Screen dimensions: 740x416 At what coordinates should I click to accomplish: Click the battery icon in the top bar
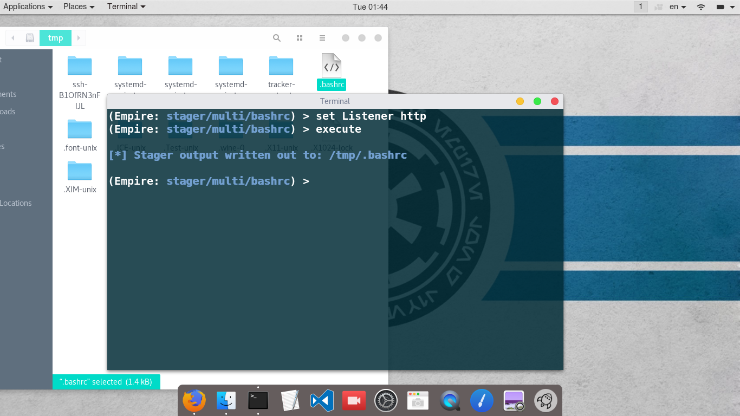pos(720,7)
